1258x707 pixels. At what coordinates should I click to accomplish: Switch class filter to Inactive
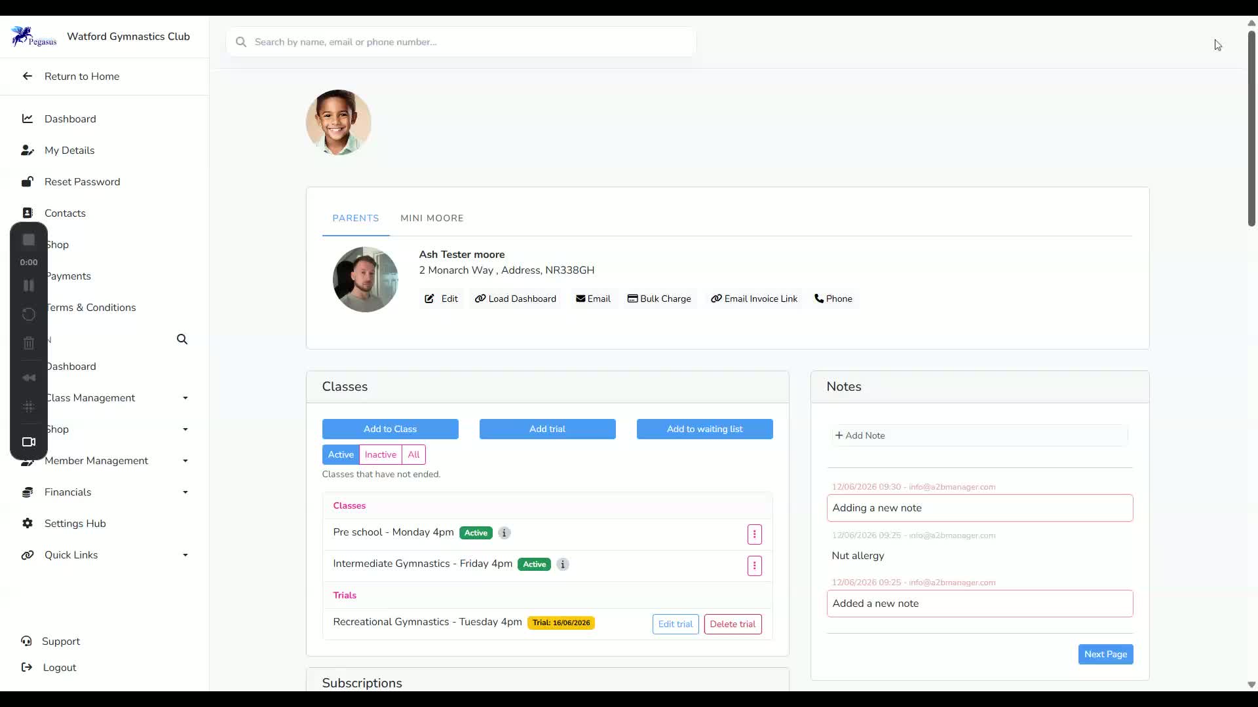[x=380, y=454]
